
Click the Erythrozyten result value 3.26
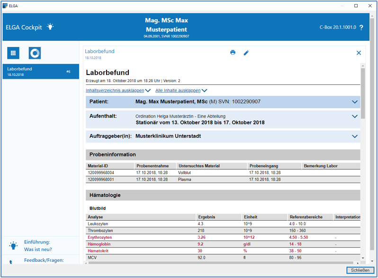click(201, 237)
